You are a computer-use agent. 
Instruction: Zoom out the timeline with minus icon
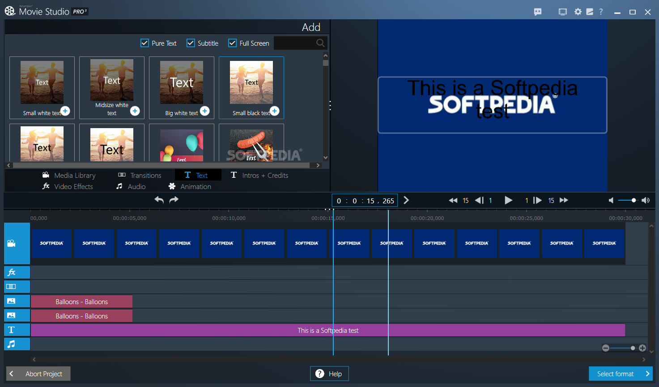click(x=606, y=348)
